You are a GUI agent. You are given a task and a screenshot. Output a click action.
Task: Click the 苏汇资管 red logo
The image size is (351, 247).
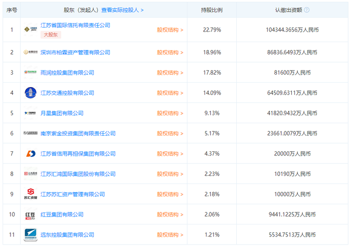31,194
